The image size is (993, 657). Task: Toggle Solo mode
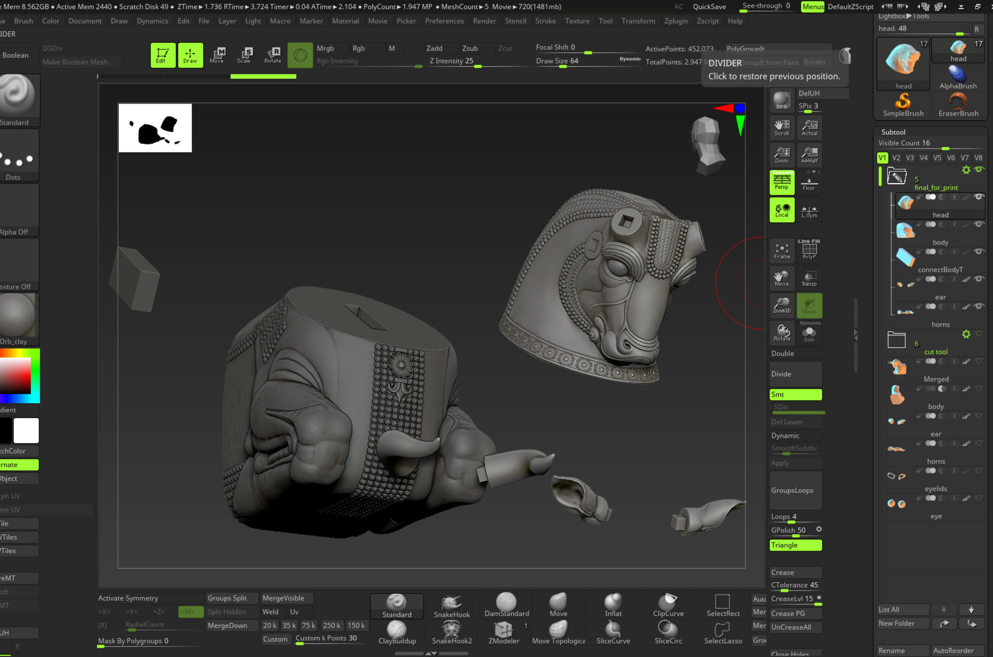pos(809,333)
